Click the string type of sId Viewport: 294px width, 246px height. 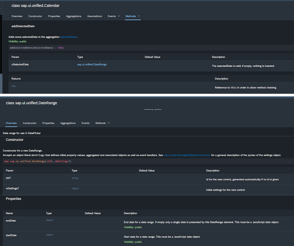pyautogui.click(x=75, y=178)
